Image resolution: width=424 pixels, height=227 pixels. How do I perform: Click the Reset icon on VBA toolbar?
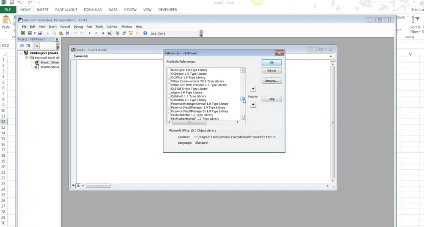[104, 33]
